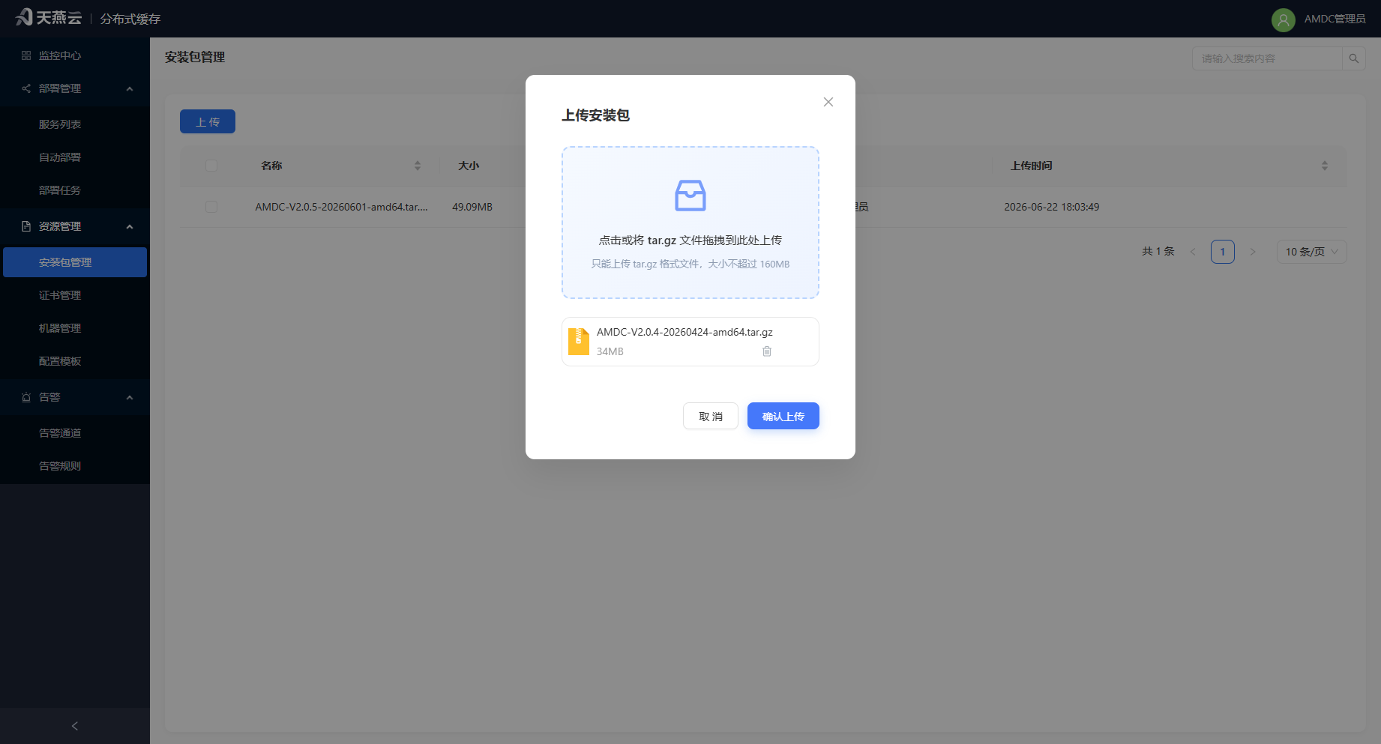
Task: Open 部署任务 in the sidebar
Action: (75, 190)
